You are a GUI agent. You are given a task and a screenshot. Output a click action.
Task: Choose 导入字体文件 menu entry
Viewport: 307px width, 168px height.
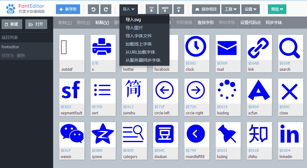click(x=144, y=36)
